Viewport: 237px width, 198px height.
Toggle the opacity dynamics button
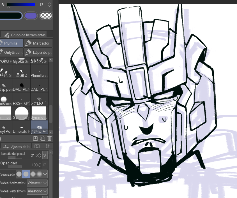click(45, 165)
